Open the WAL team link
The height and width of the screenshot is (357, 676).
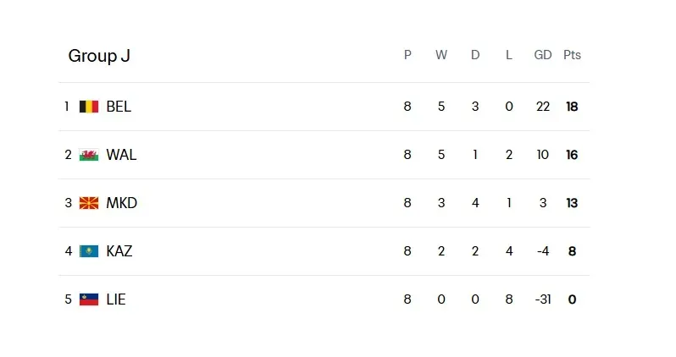click(x=121, y=155)
